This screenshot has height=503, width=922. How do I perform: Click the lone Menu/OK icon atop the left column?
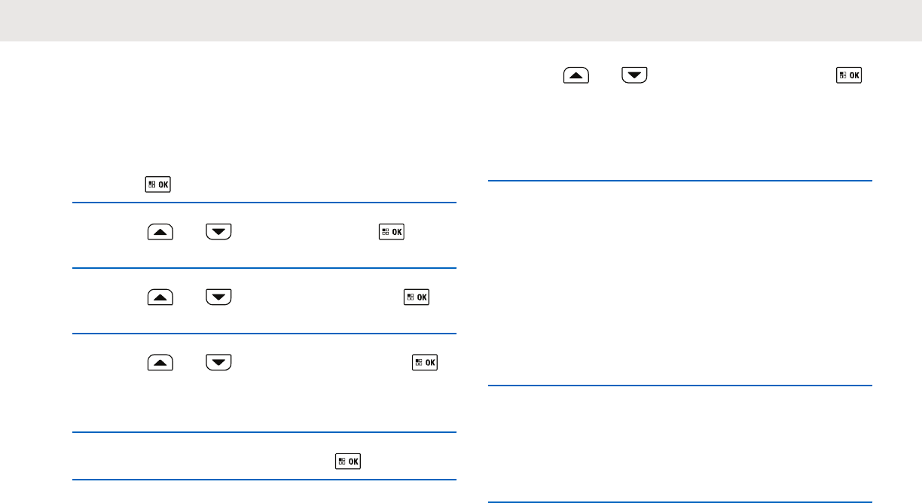(158, 185)
